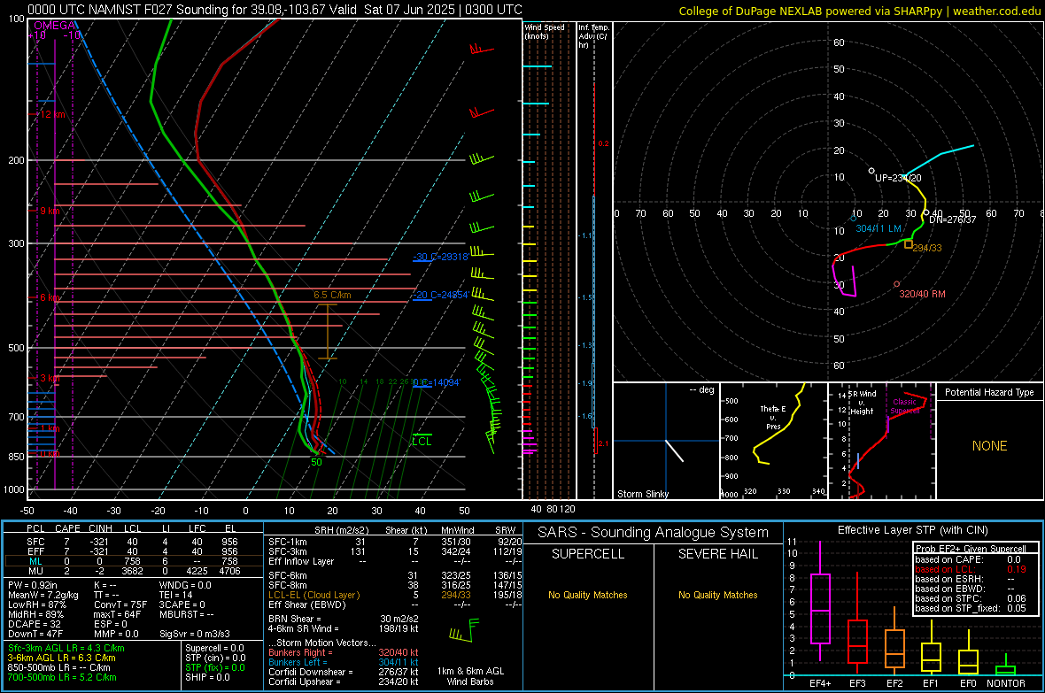Click the 'STP (fix) = 0.0' green value
Screen dimensions: 1045x693
[x=214, y=667]
